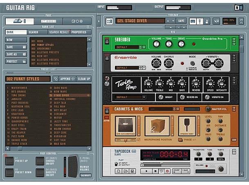The height and width of the screenshot is (185, 249).
Task: Click Save As button
Action: click(16, 54)
